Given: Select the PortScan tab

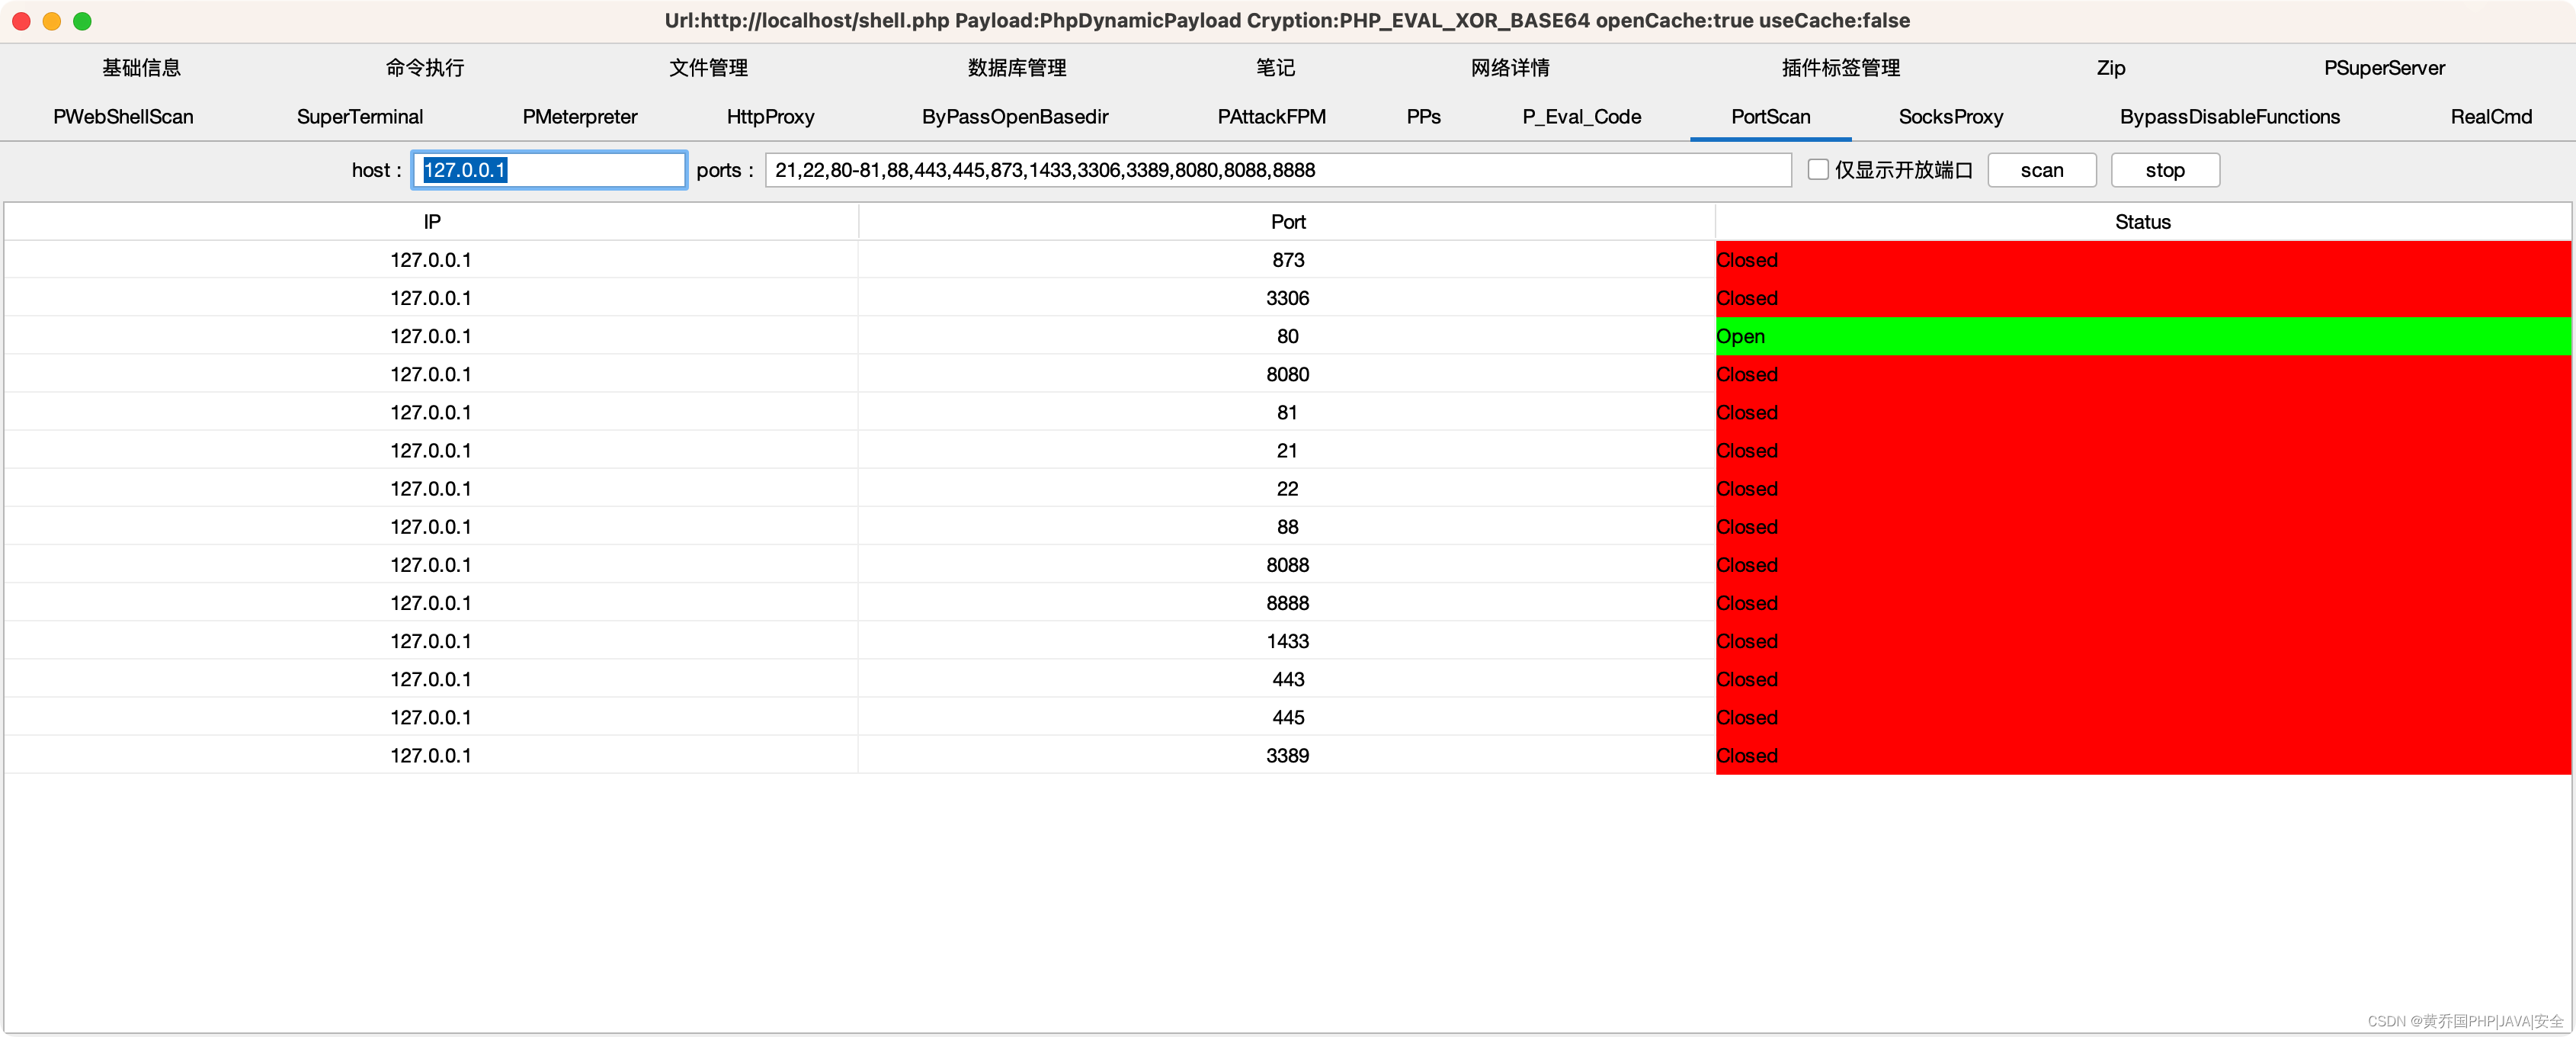Looking at the screenshot, I should [1770, 117].
